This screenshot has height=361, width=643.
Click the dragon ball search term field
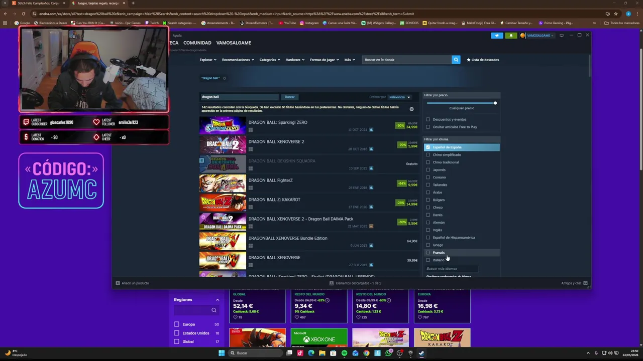(x=239, y=97)
